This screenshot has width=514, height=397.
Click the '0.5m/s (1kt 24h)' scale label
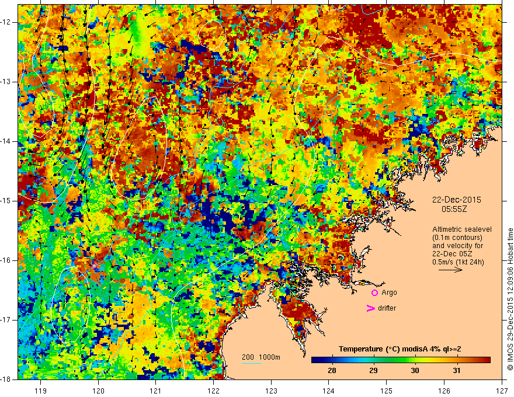[x=458, y=262]
